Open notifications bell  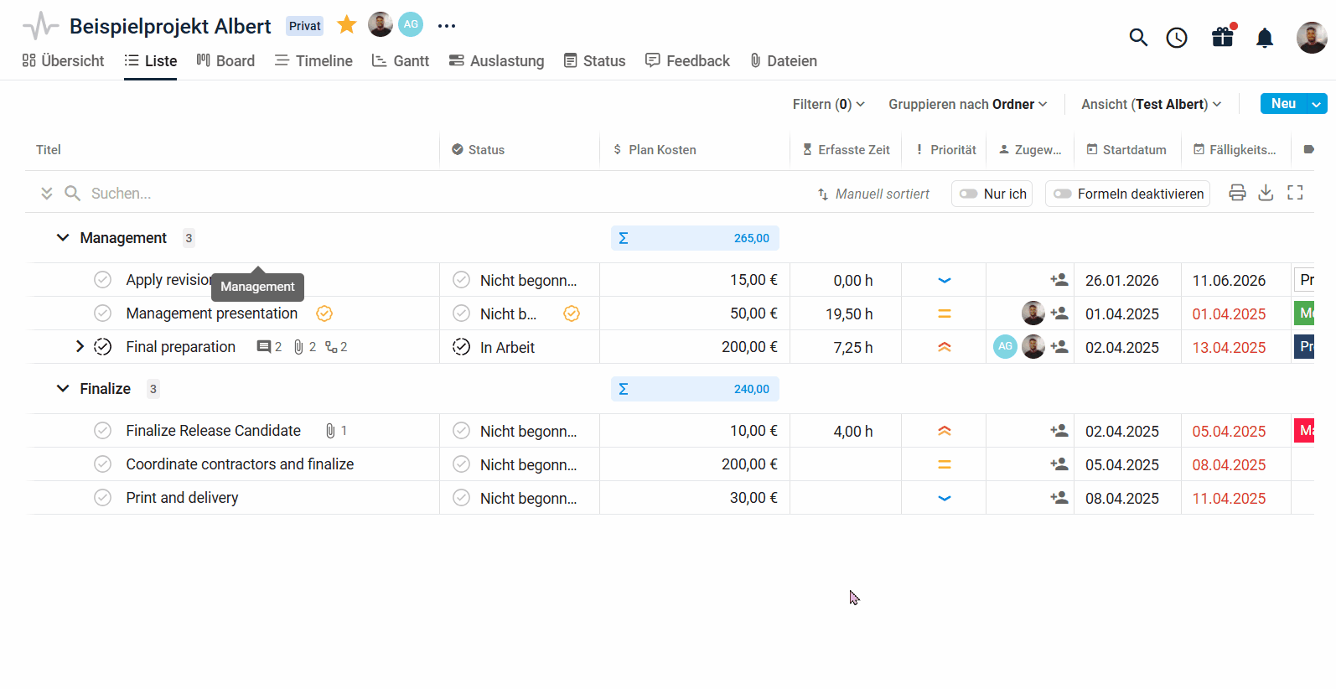tap(1265, 38)
